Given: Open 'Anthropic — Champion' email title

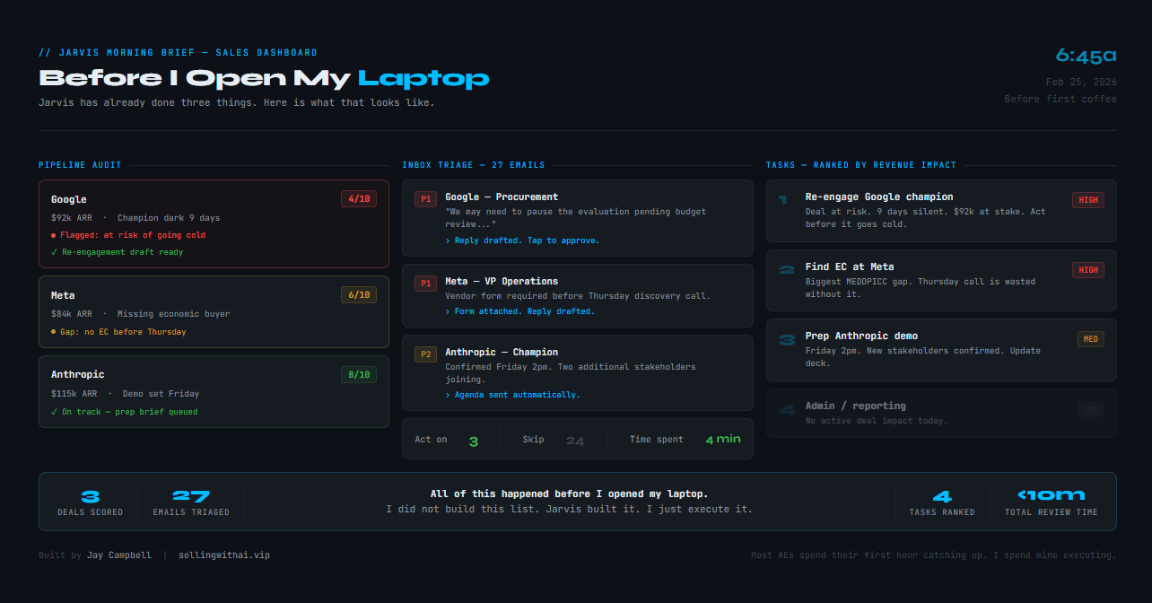Looking at the screenshot, I should click(x=502, y=352).
